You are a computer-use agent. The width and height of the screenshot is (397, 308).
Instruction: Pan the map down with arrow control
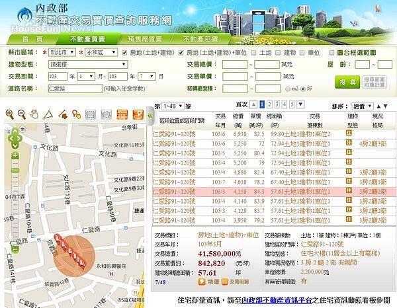click(x=15, y=145)
